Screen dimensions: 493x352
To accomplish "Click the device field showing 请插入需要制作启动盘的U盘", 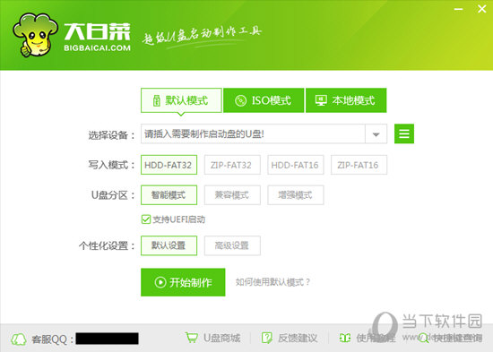I will click(x=253, y=133).
